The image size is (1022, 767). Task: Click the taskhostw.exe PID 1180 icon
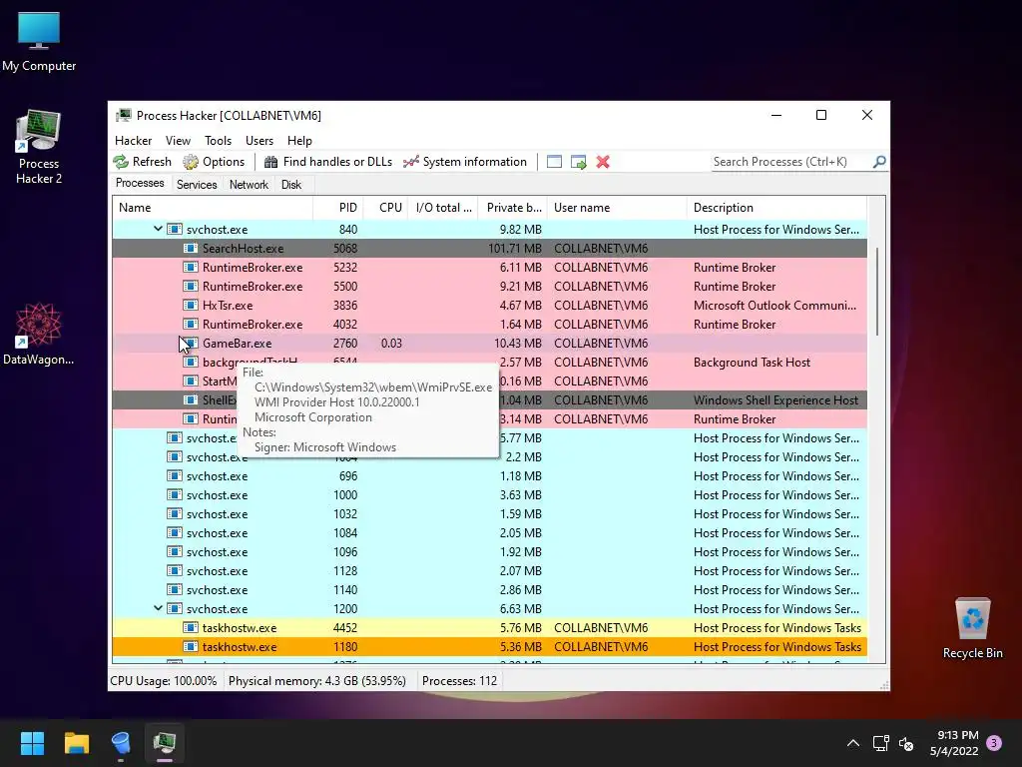click(191, 646)
